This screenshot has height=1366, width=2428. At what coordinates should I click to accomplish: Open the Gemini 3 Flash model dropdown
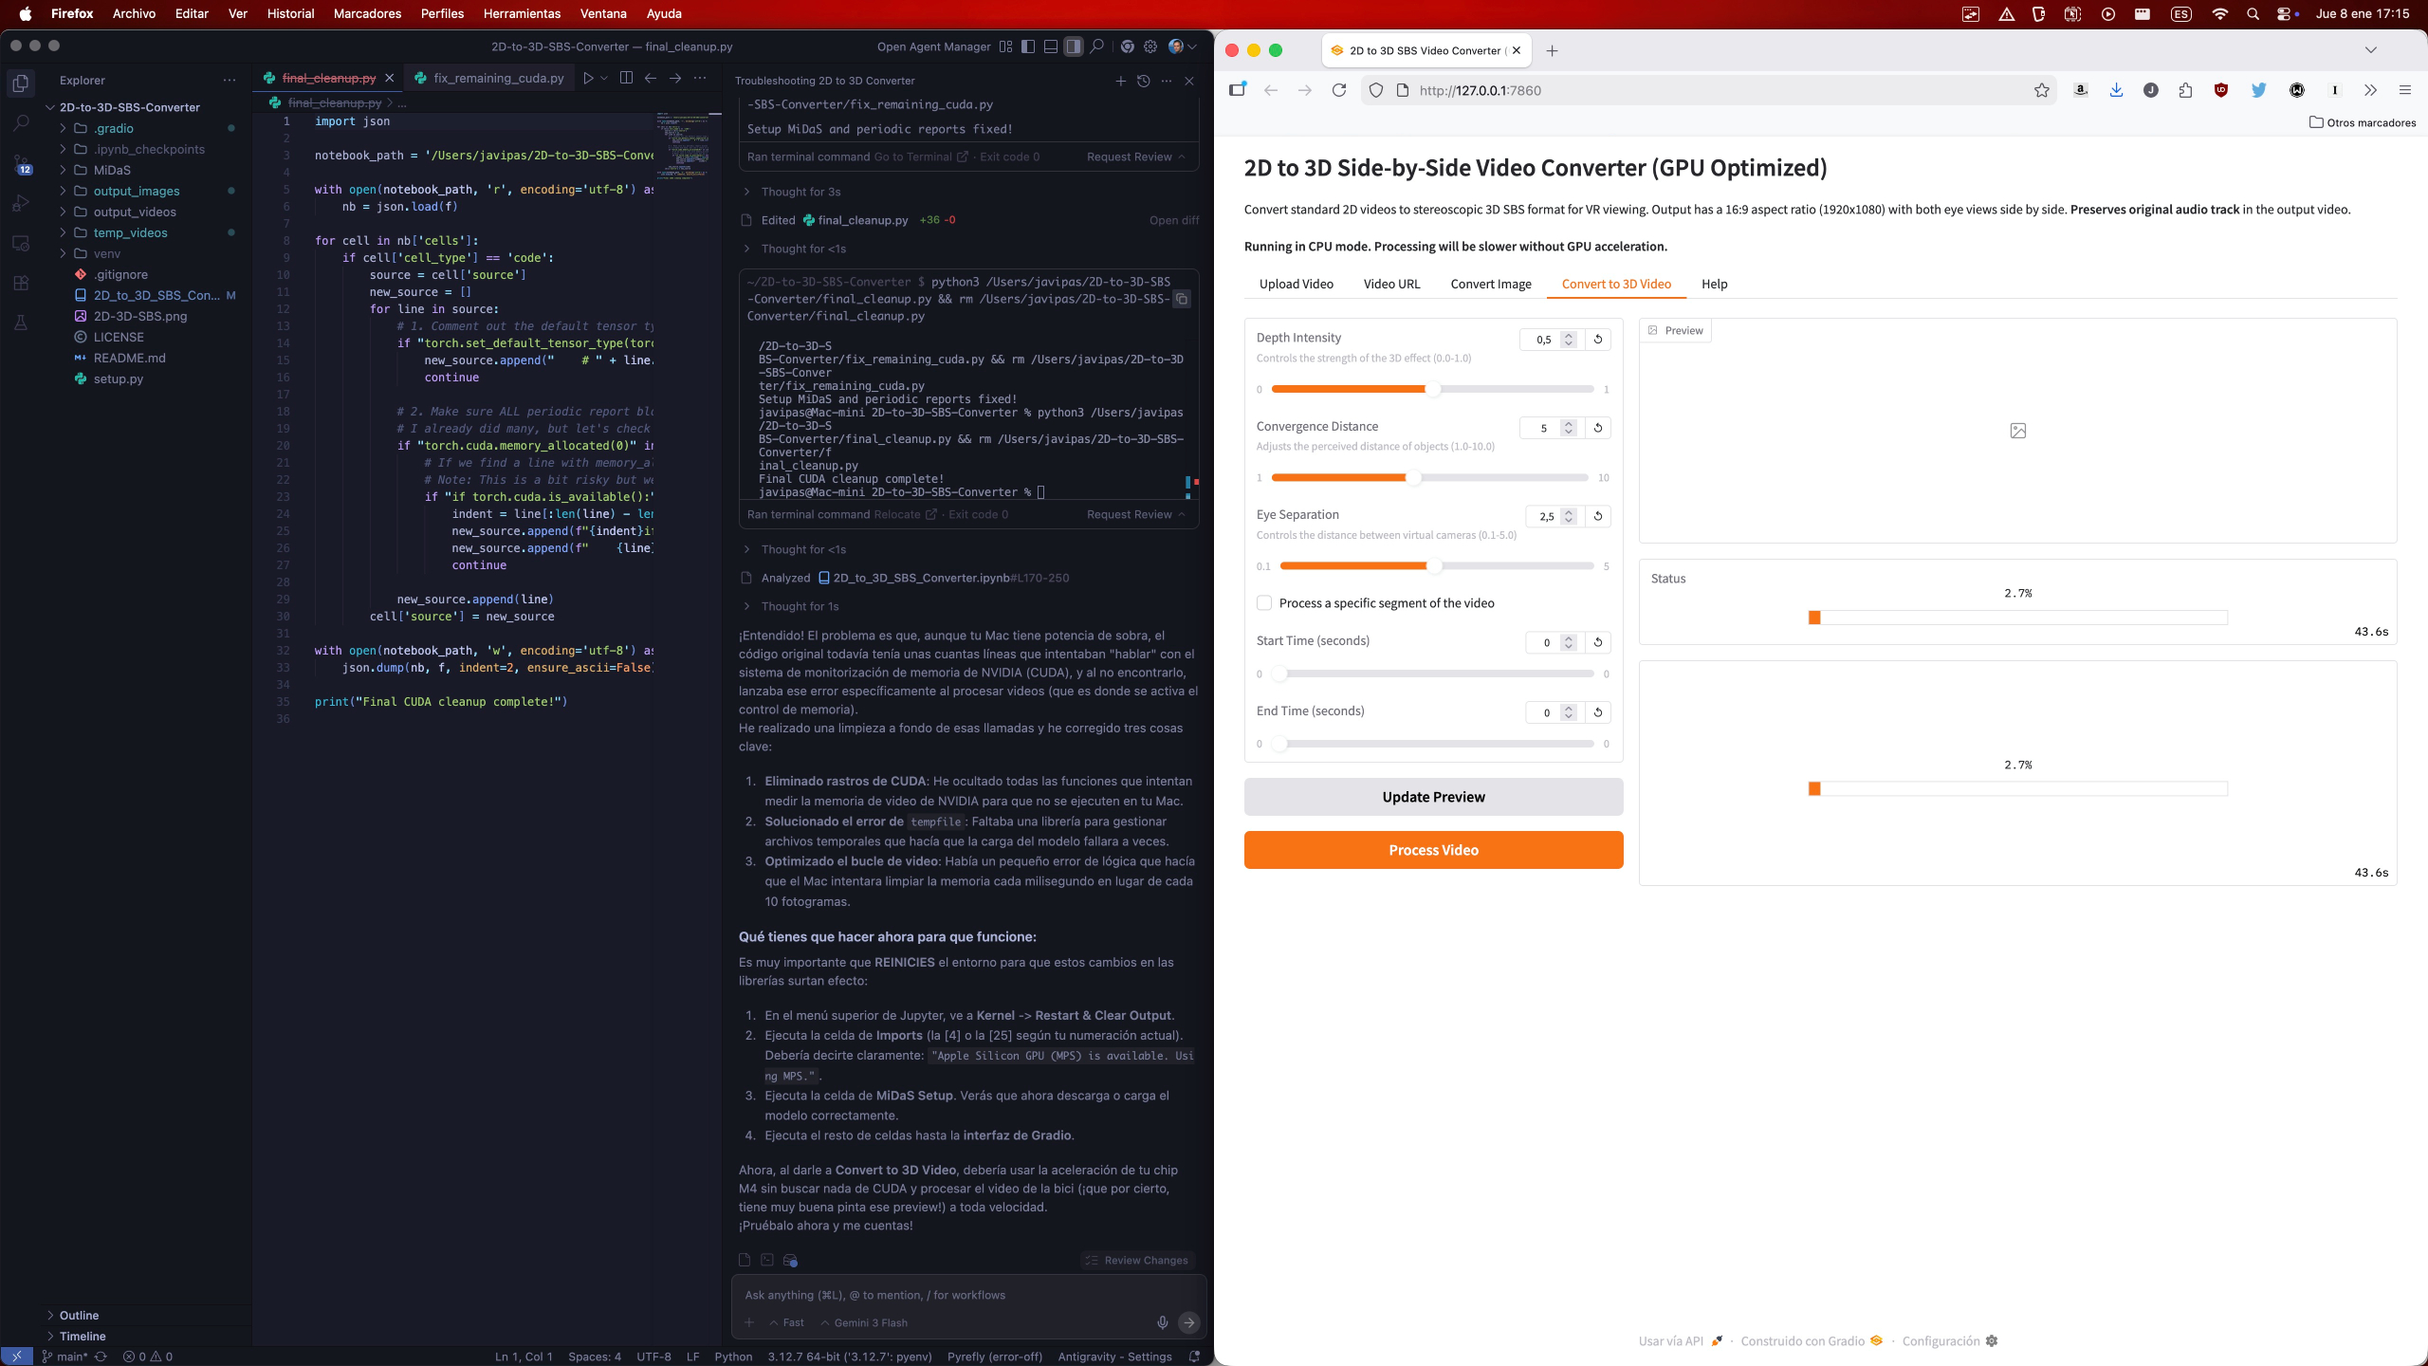coord(863,1322)
